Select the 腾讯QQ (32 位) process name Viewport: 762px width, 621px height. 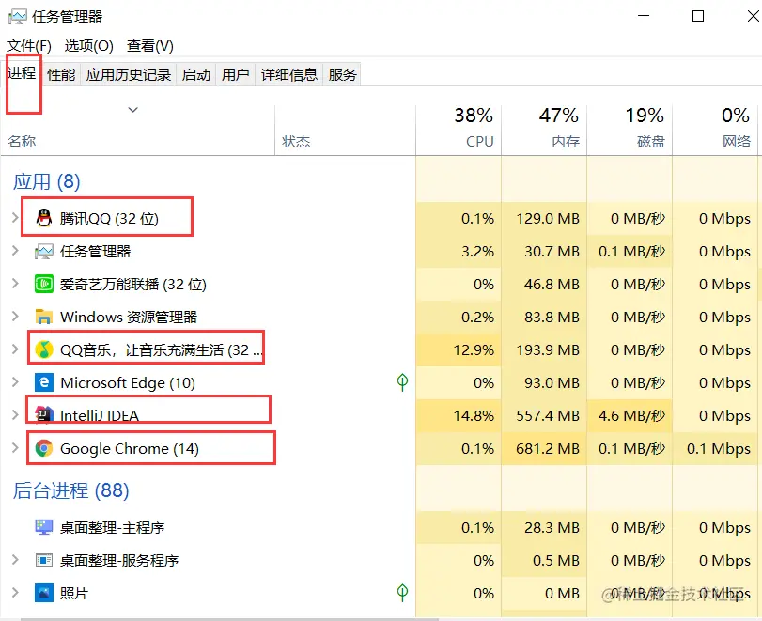[x=109, y=218]
